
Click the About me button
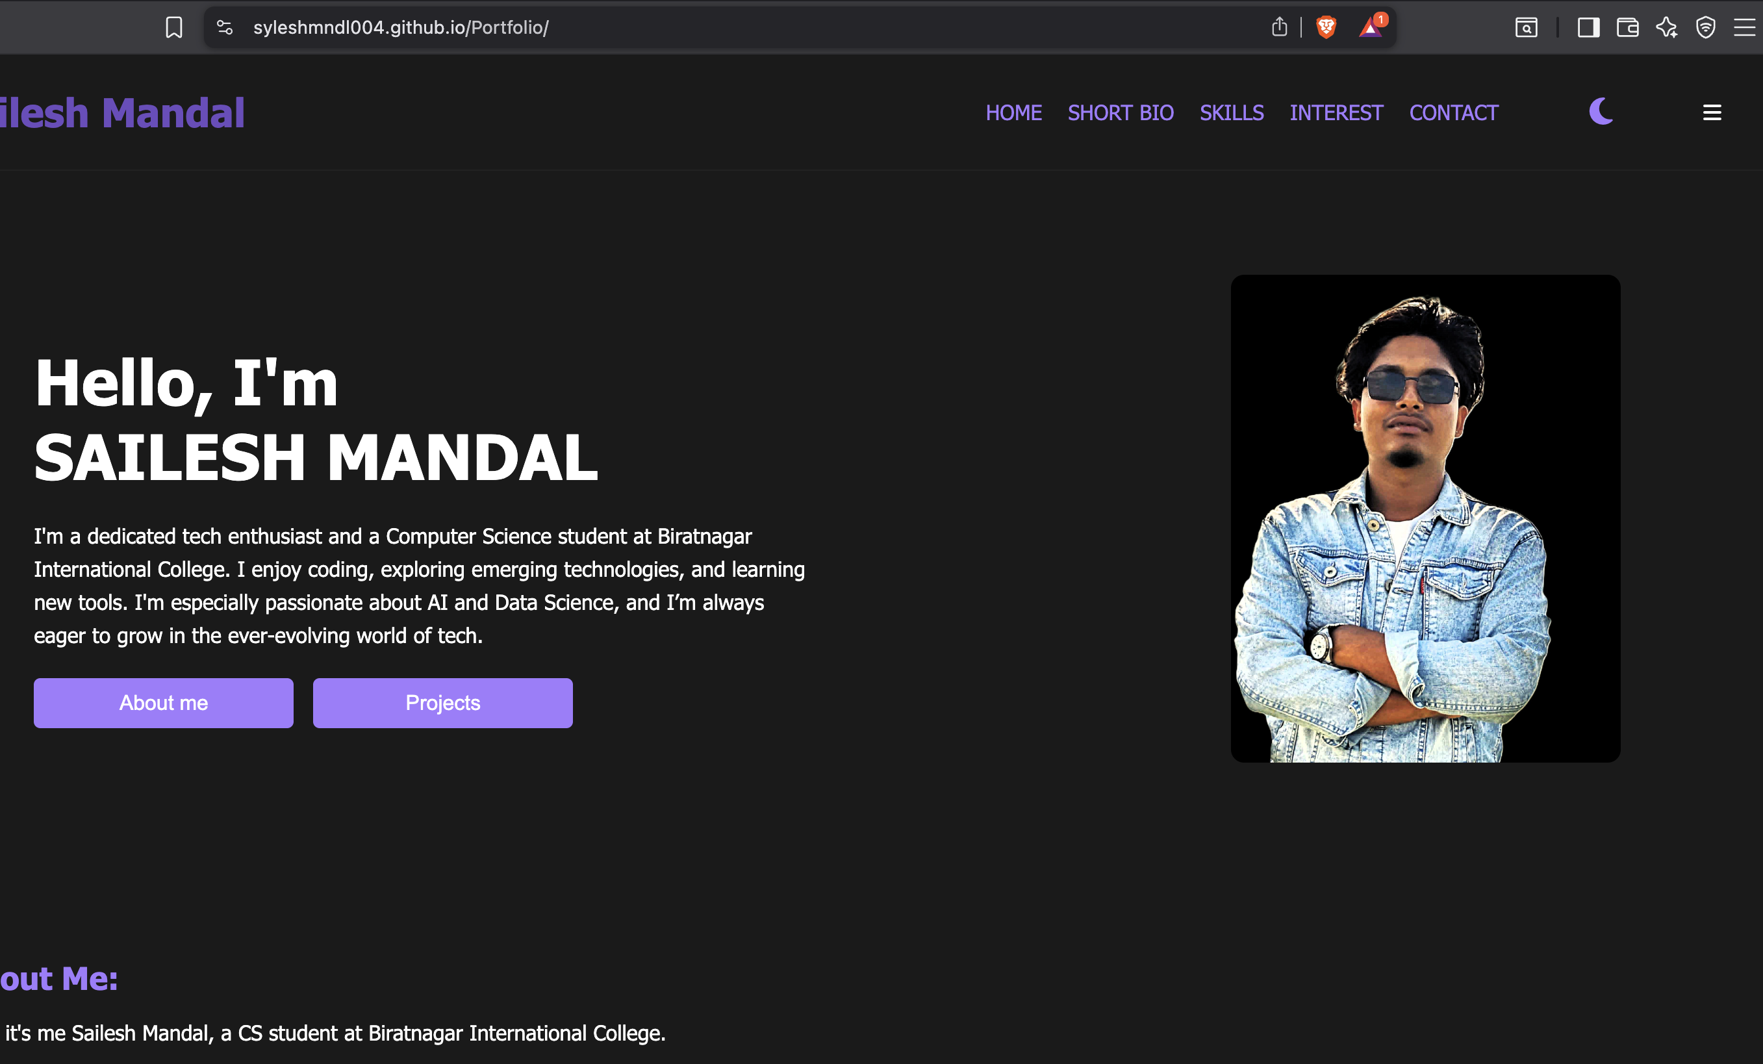pyautogui.click(x=163, y=703)
